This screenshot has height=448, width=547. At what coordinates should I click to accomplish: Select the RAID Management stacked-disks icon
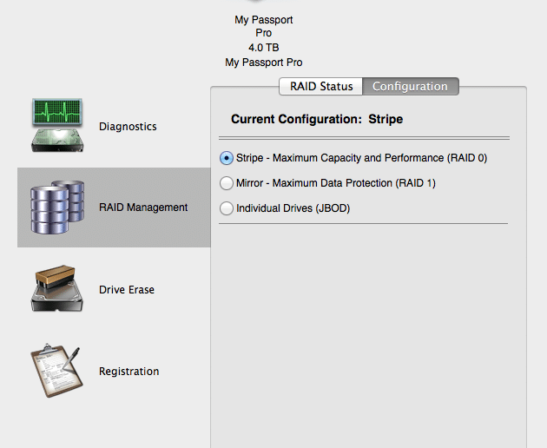[57, 208]
